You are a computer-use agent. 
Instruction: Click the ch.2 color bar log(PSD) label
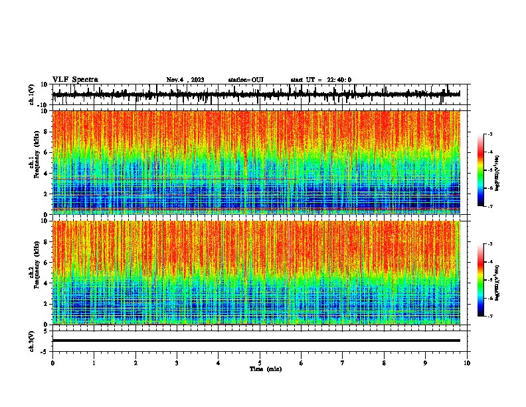click(x=497, y=283)
